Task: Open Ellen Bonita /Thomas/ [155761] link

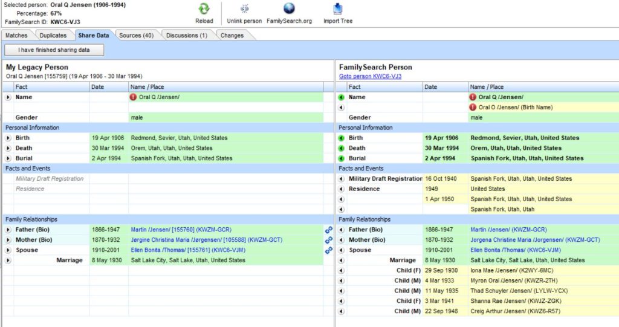Action: click(188, 250)
